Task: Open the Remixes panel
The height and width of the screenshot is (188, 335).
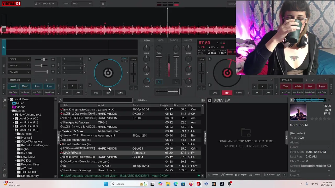Action: tap(227, 175)
